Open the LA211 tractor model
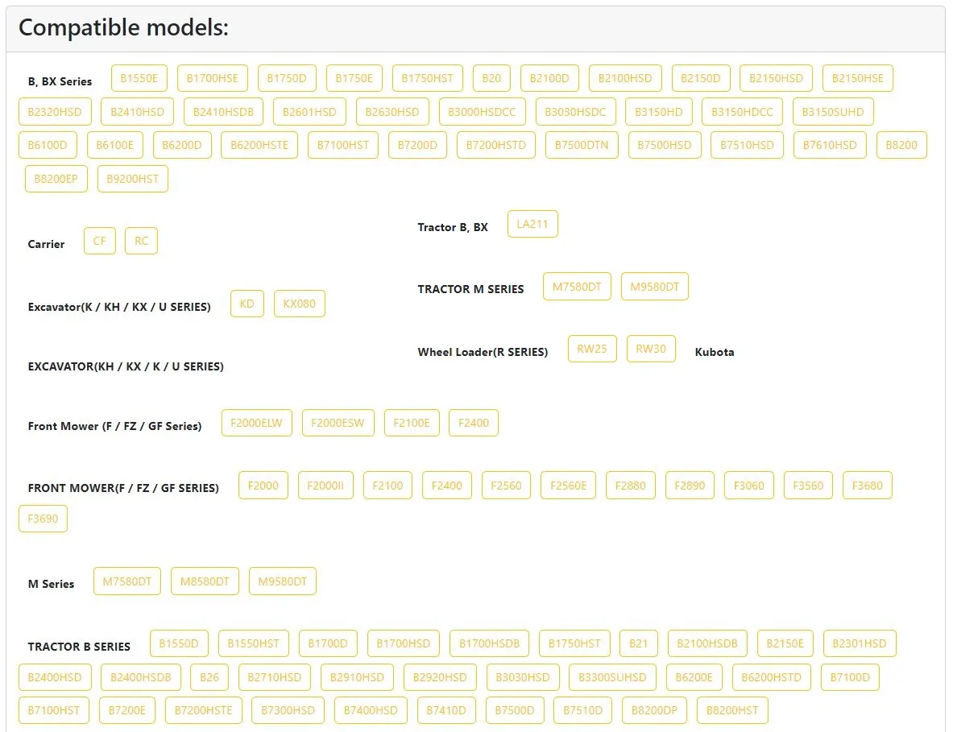Viewport: 953px width, 732px height. [x=532, y=224]
